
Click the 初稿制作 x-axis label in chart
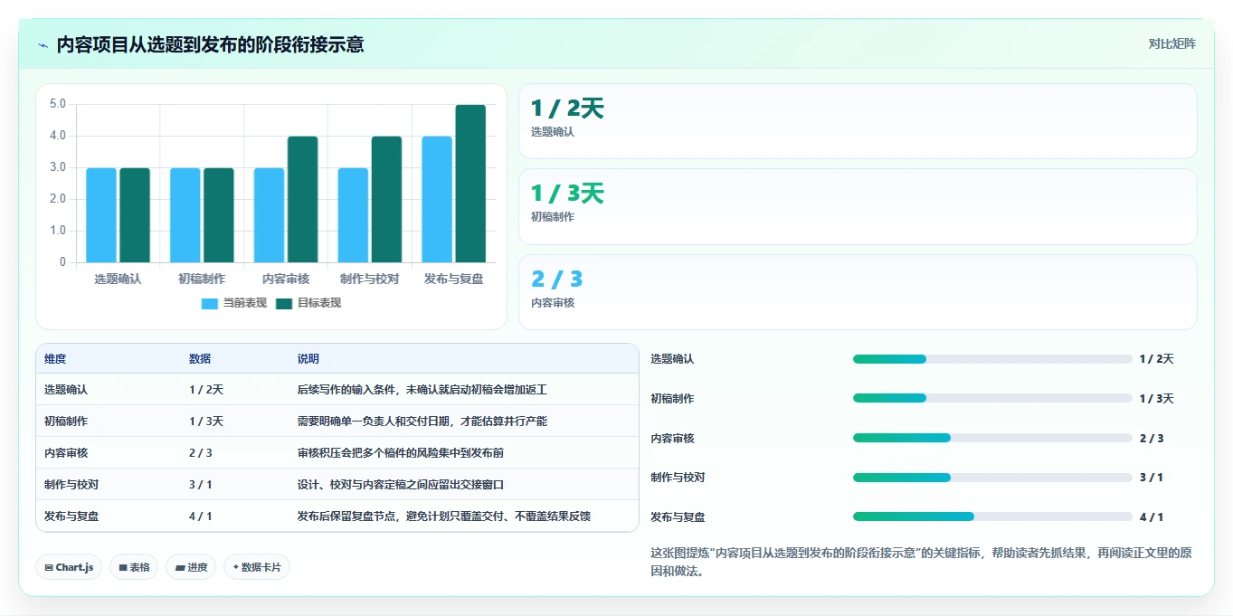coord(202,280)
